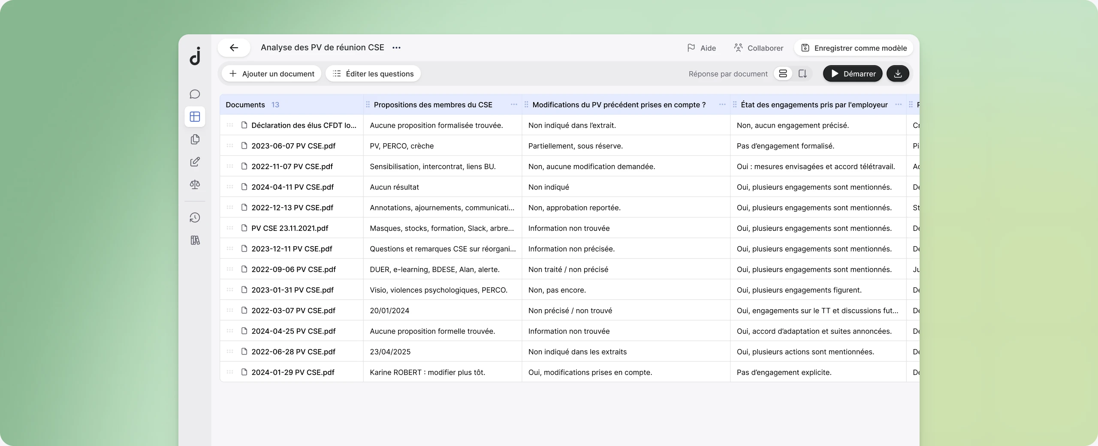The image size is (1098, 446).
Task: Click row handle for 2022-11-07 PV CSE.pdf
Action: [230, 166]
